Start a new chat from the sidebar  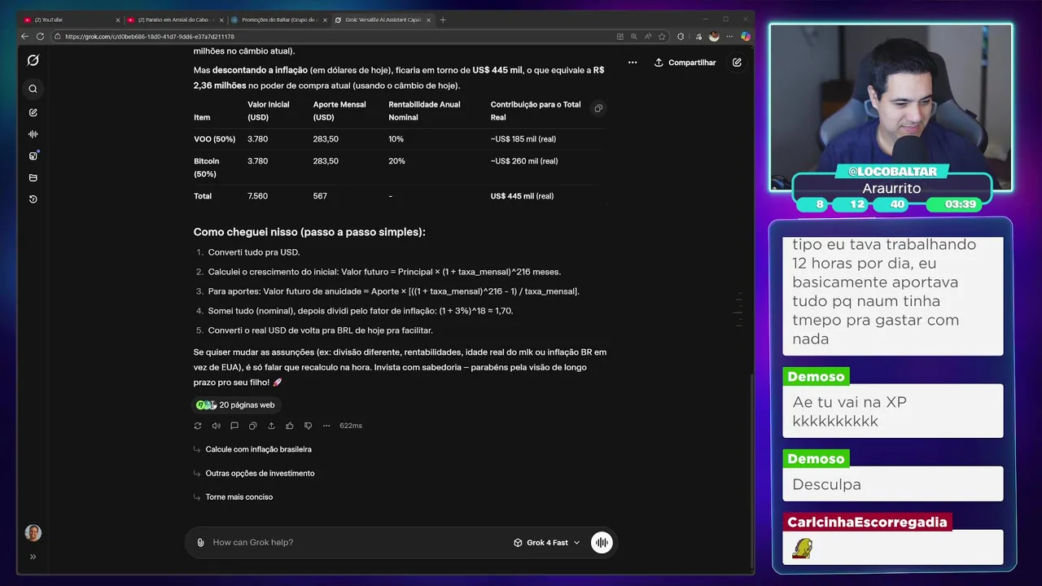(33, 112)
